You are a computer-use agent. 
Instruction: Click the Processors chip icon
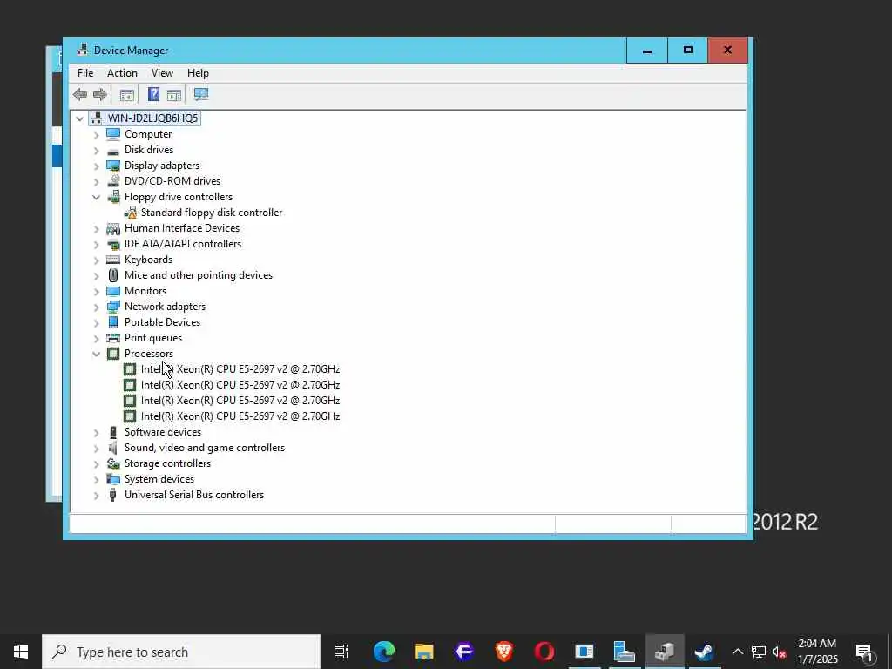(113, 354)
